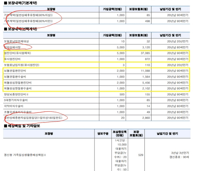Select the 양성뇌종양진단비II row
Image resolution: width=197 pixels, height=171 pixels.
(x=17, y=95)
